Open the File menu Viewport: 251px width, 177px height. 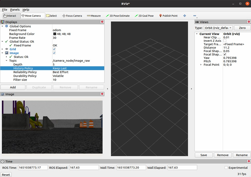coord(4,9)
